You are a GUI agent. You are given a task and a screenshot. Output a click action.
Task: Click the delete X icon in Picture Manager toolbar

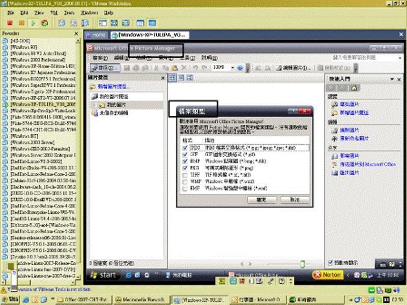tap(184, 68)
